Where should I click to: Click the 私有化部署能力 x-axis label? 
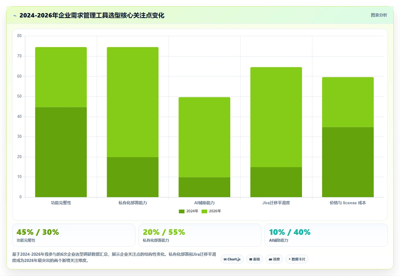pos(133,203)
